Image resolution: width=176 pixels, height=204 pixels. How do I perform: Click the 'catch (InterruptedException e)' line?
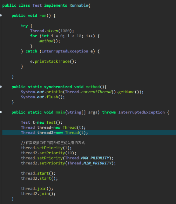(60, 51)
